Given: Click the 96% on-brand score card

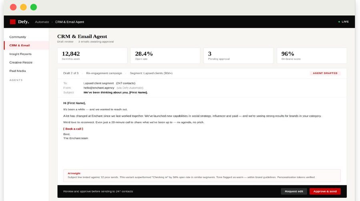Looking at the screenshot, I should click(312, 56).
